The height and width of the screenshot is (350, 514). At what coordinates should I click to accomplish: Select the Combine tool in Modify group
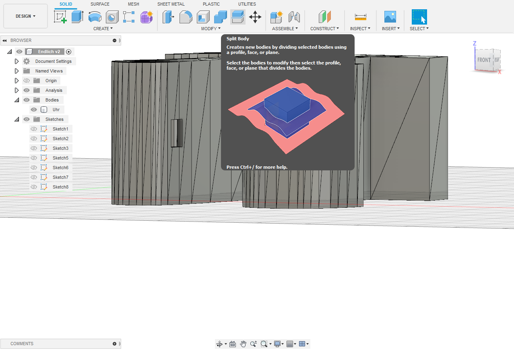(220, 17)
